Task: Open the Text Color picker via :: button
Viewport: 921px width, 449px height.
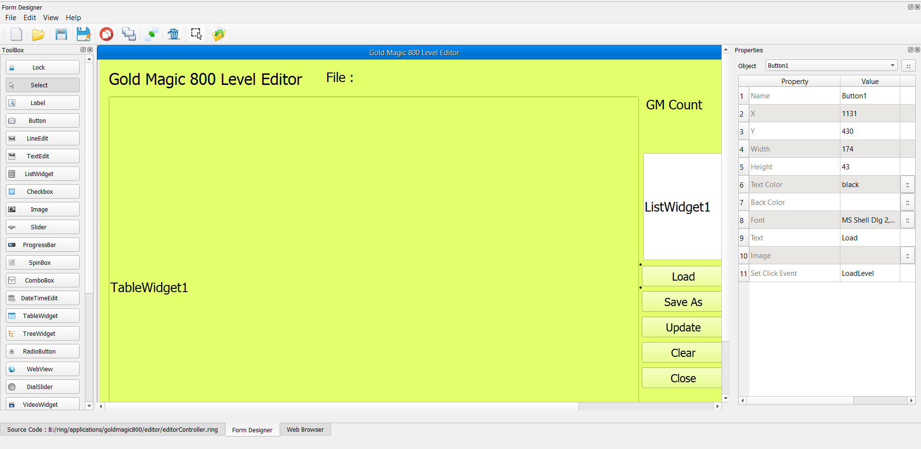Action: pyautogui.click(x=908, y=184)
